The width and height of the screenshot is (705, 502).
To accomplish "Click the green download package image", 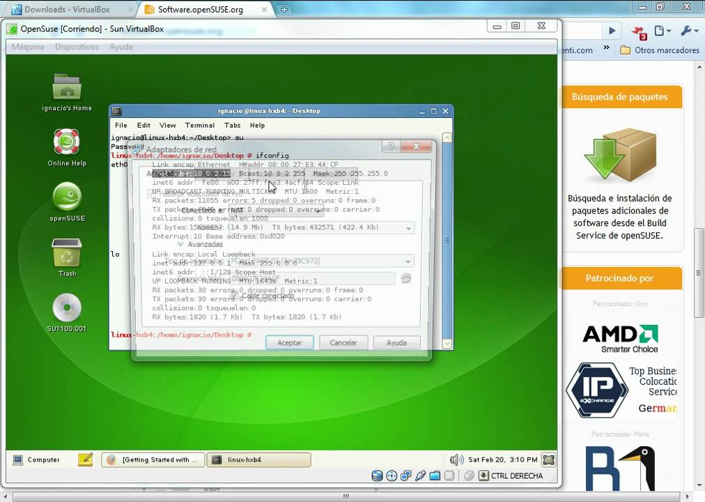I will (620, 154).
